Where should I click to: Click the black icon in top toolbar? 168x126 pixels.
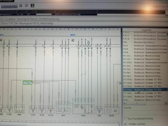[x=33, y=5]
